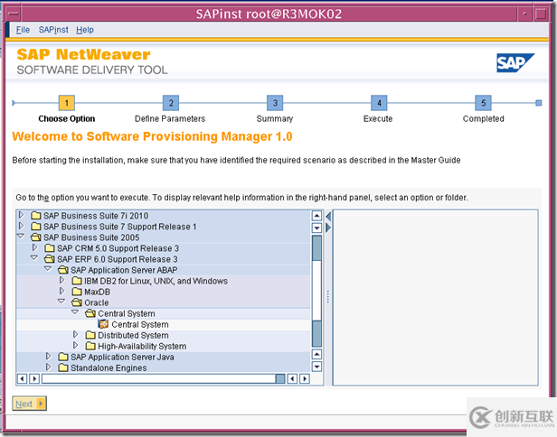Click step 2 Define Parameters marker

pyautogui.click(x=171, y=103)
